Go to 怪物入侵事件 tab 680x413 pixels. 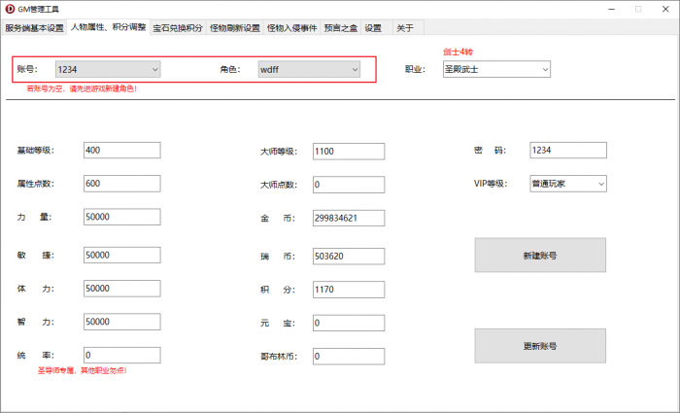point(291,28)
